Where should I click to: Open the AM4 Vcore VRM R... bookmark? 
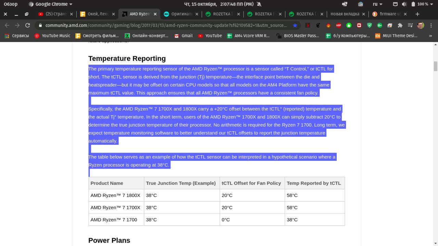(249, 36)
